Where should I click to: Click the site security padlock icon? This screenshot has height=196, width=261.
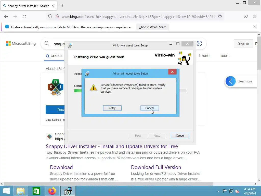57,17
